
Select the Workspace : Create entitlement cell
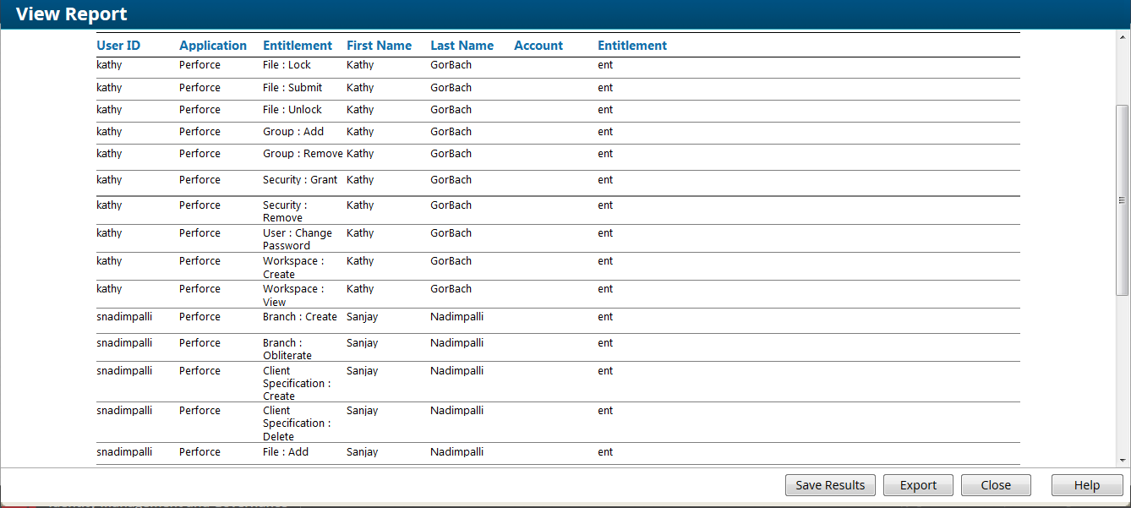pos(292,267)
